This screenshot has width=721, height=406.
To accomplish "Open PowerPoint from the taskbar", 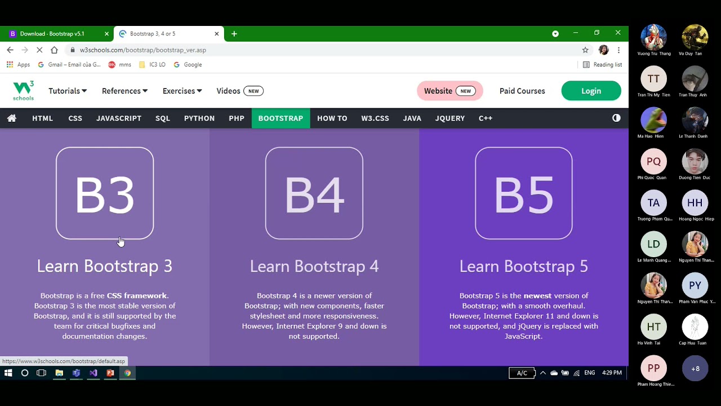I will coord(110,373).
